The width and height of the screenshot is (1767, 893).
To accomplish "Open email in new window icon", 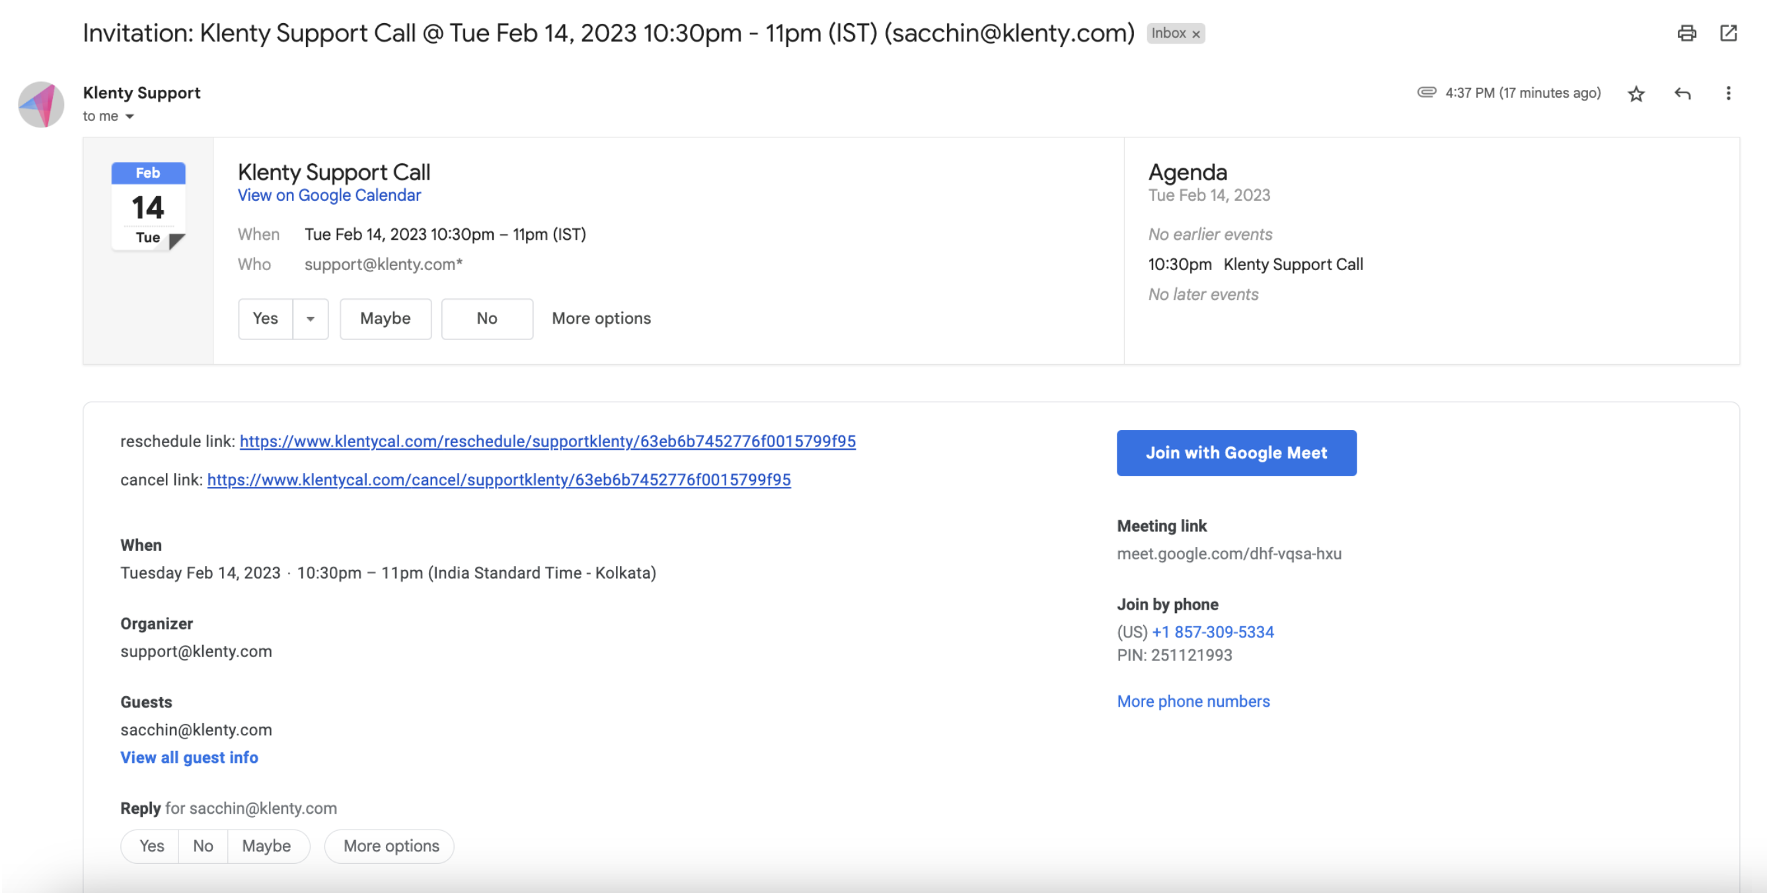I will (x=1728, y=33).
